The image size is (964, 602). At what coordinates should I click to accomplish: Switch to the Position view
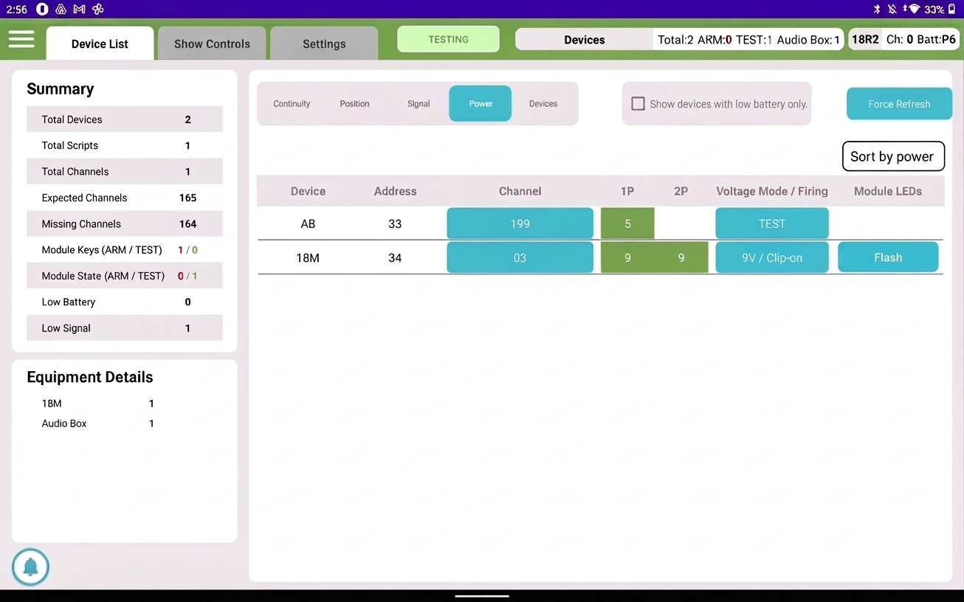click(x=354, y=103)
